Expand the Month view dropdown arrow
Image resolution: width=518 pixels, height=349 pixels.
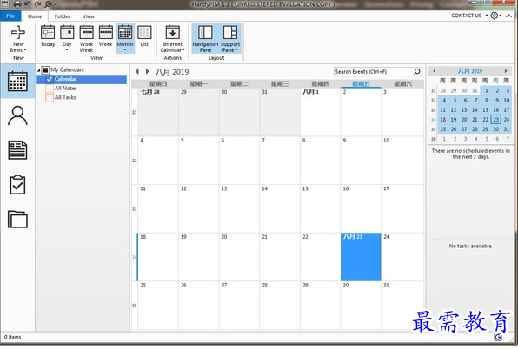point(125,50)
